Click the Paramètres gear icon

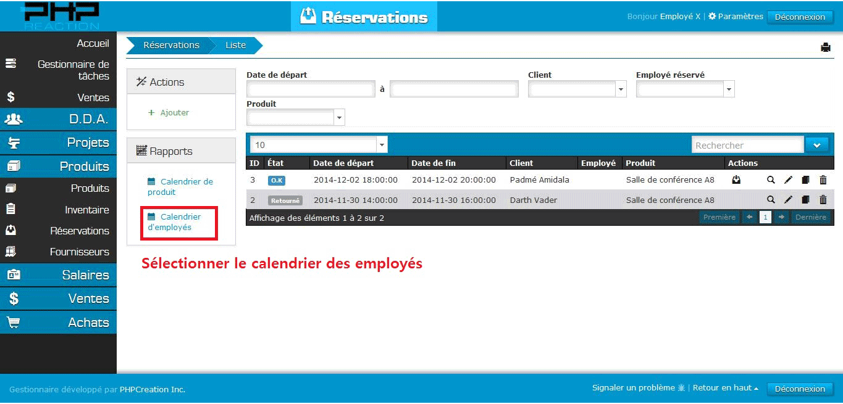pyautogui.click(x=712, y=17)
